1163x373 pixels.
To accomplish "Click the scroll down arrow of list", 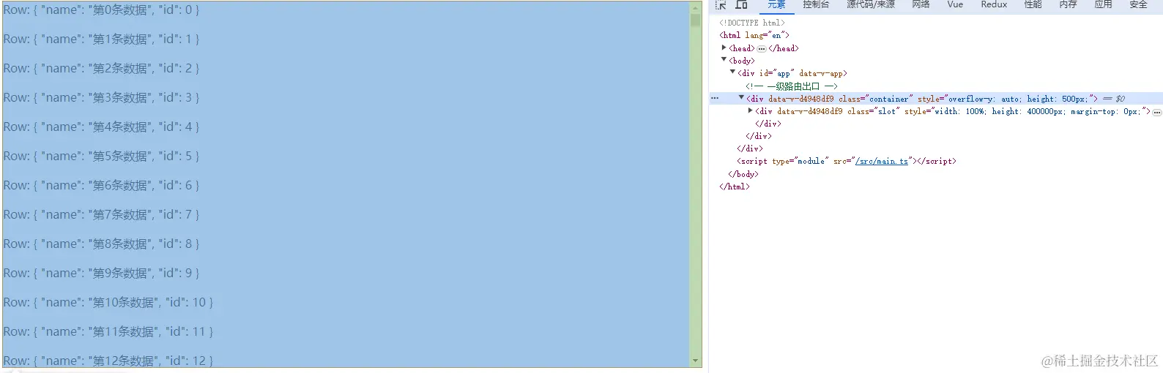I will [x=695, y=361].
